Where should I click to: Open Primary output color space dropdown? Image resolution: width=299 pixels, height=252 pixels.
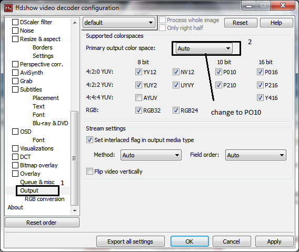tap(204, 48)
